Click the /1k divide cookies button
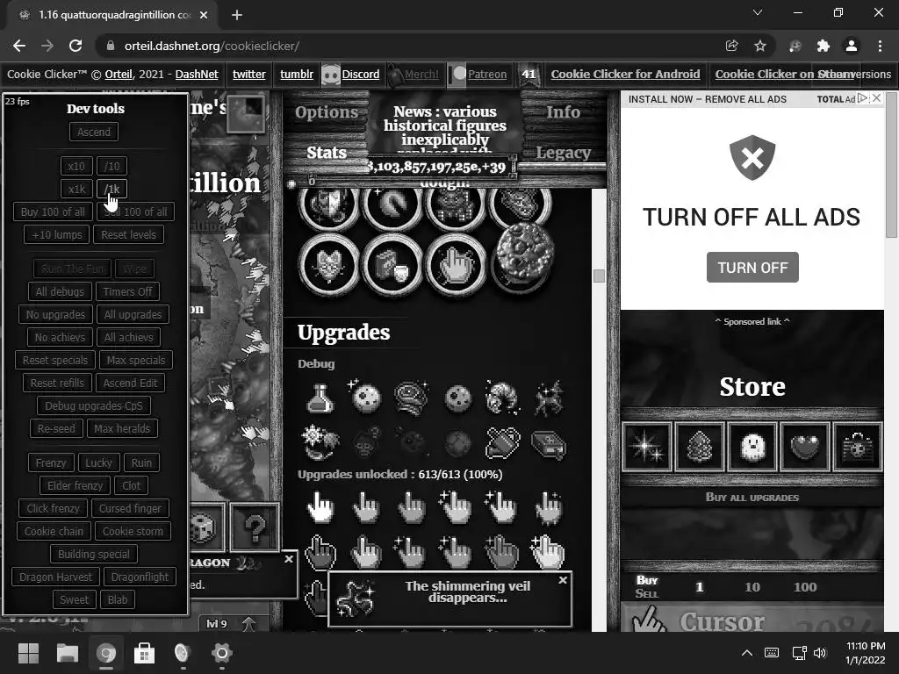 (111, 190)
